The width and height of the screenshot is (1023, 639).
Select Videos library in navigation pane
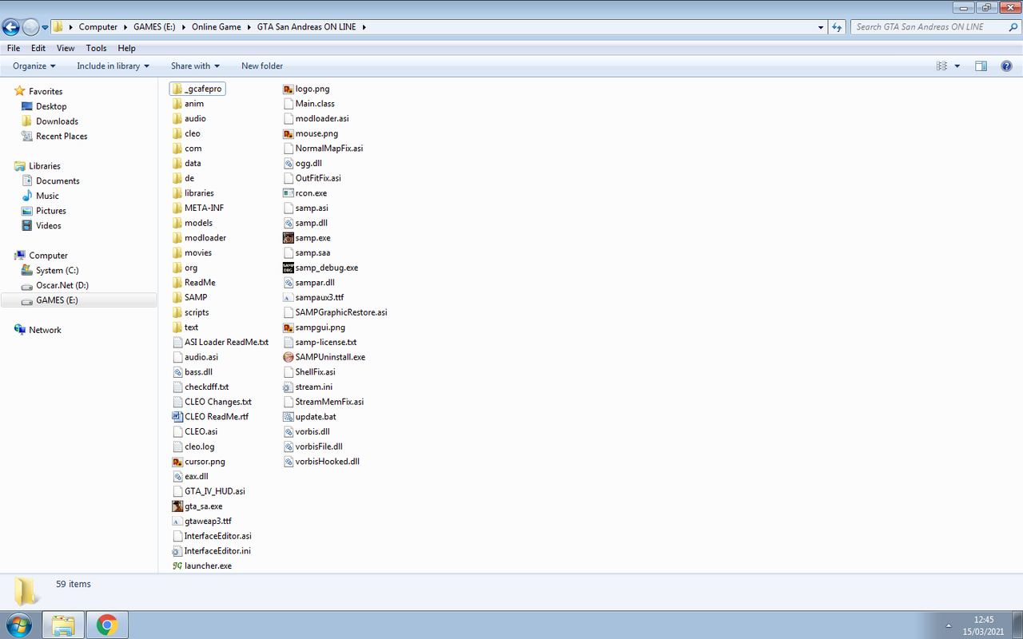tap(48, 226)
